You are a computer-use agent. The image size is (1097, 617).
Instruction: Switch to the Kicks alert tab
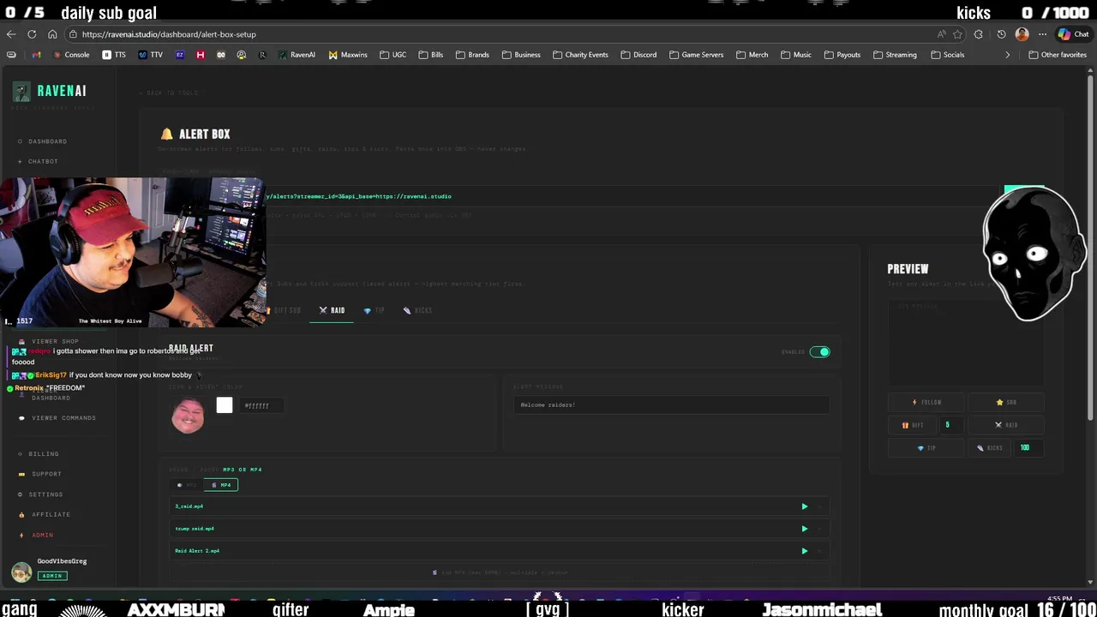click(418, 310)
